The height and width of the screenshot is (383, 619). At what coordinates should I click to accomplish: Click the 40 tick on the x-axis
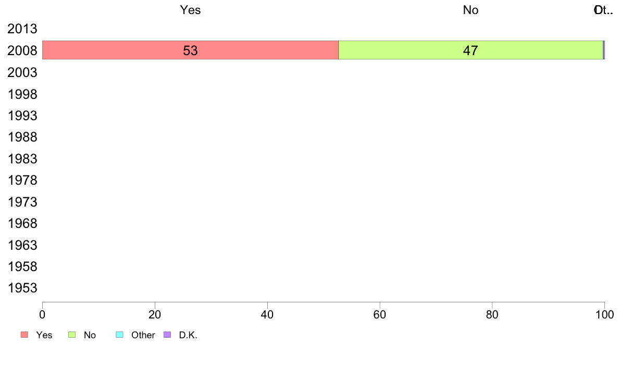(x=267, y=314)
